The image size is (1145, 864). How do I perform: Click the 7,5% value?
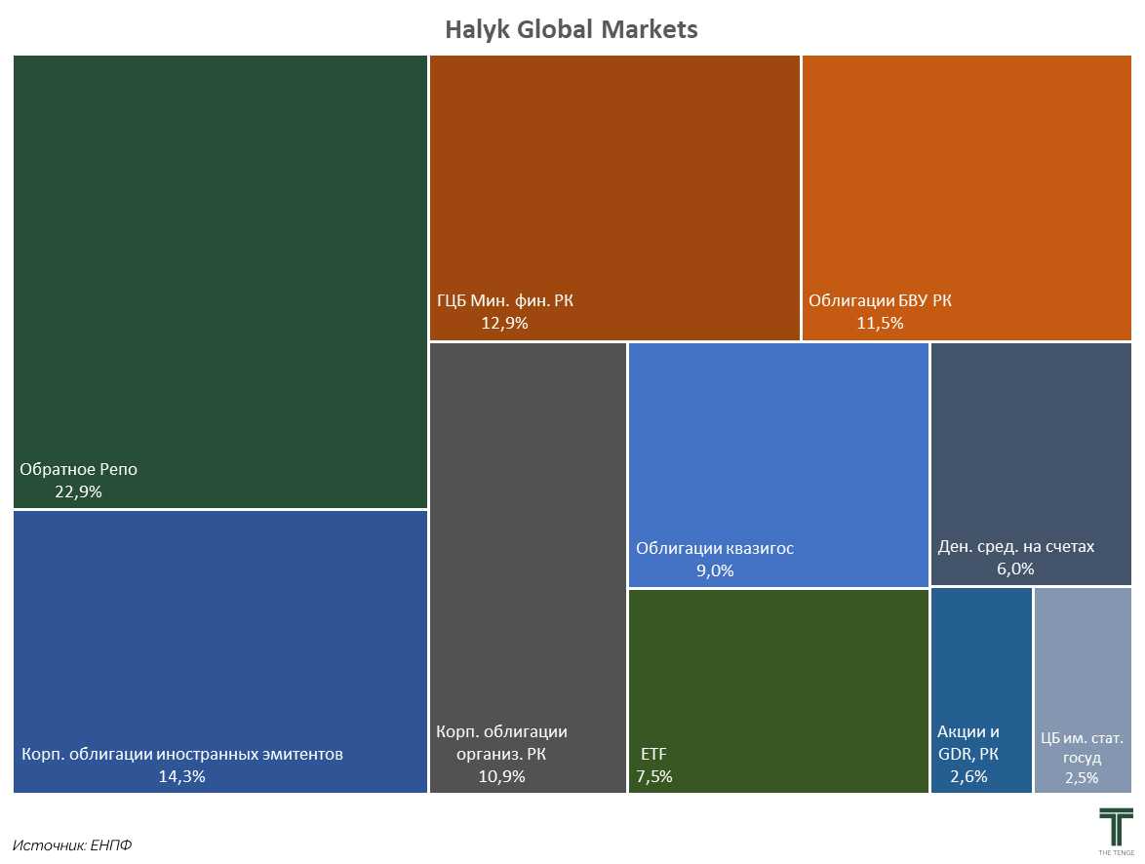(x=653, y=776)
